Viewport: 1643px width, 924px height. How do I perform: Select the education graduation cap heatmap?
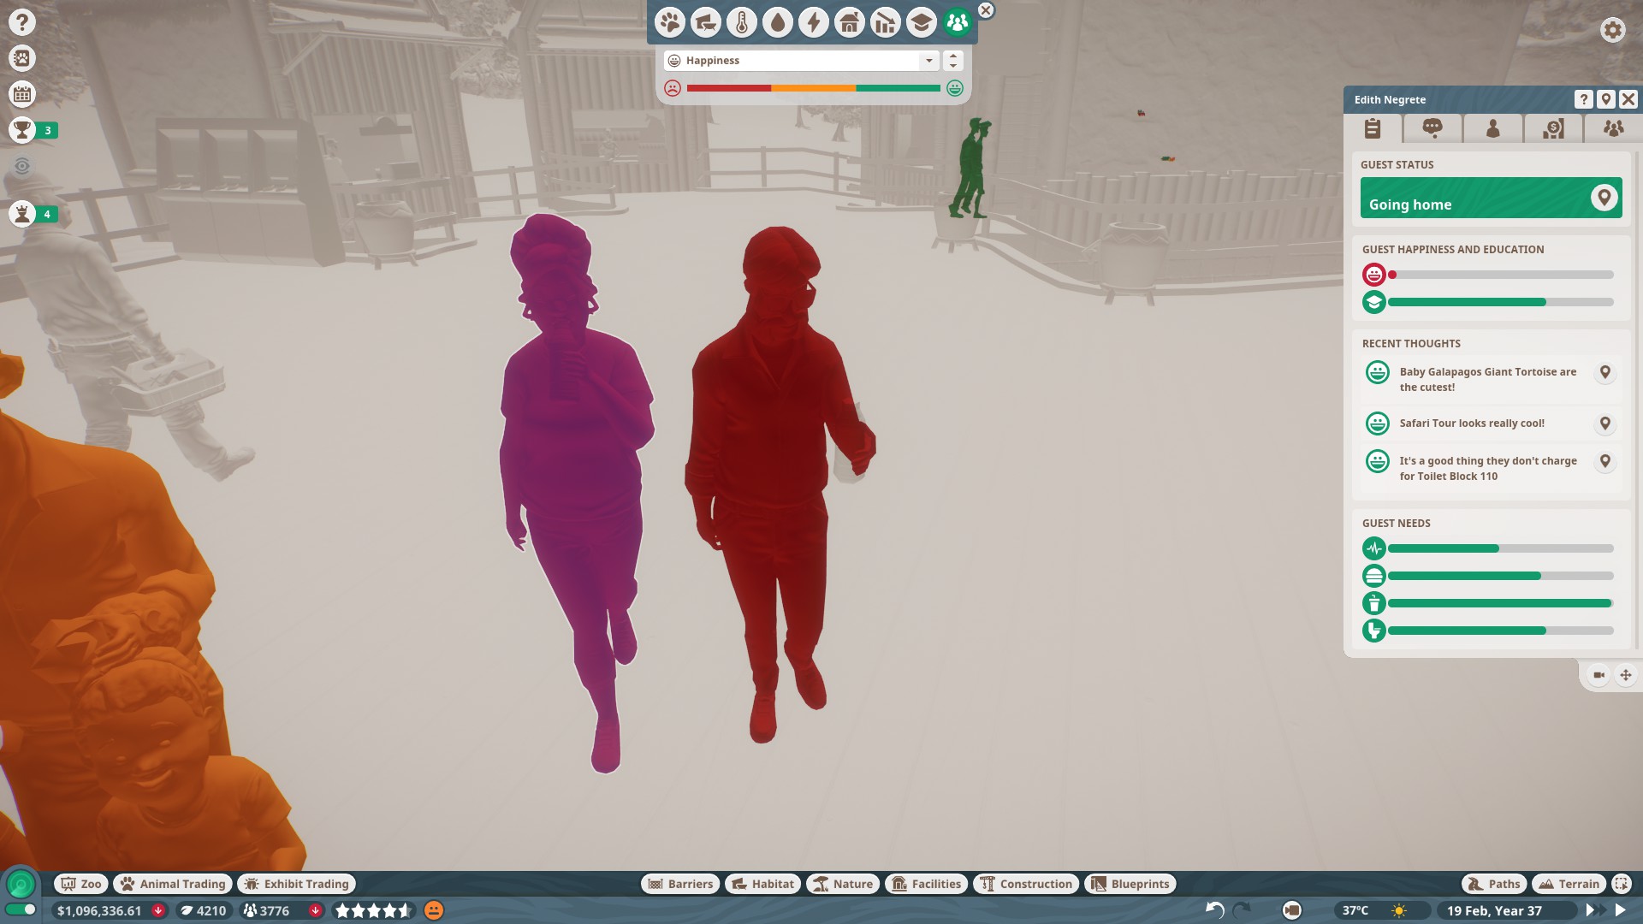(922, 22)
